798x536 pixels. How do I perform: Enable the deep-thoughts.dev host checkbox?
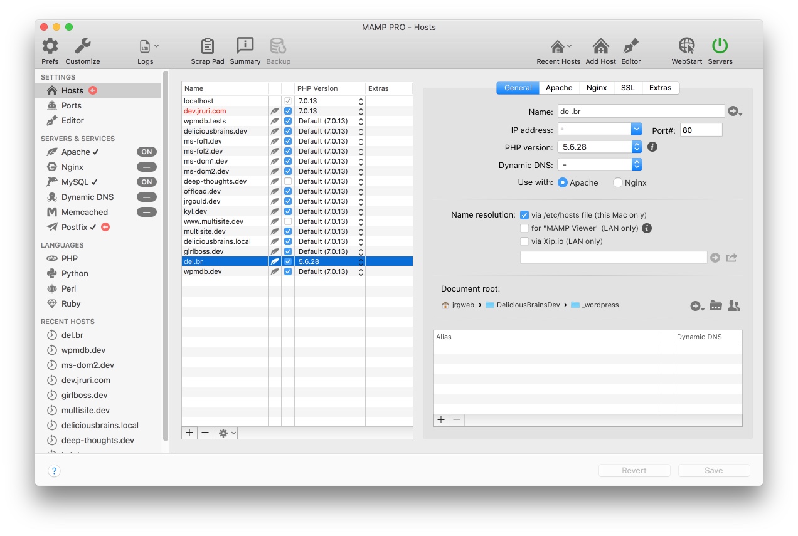[x=288, y=181]
